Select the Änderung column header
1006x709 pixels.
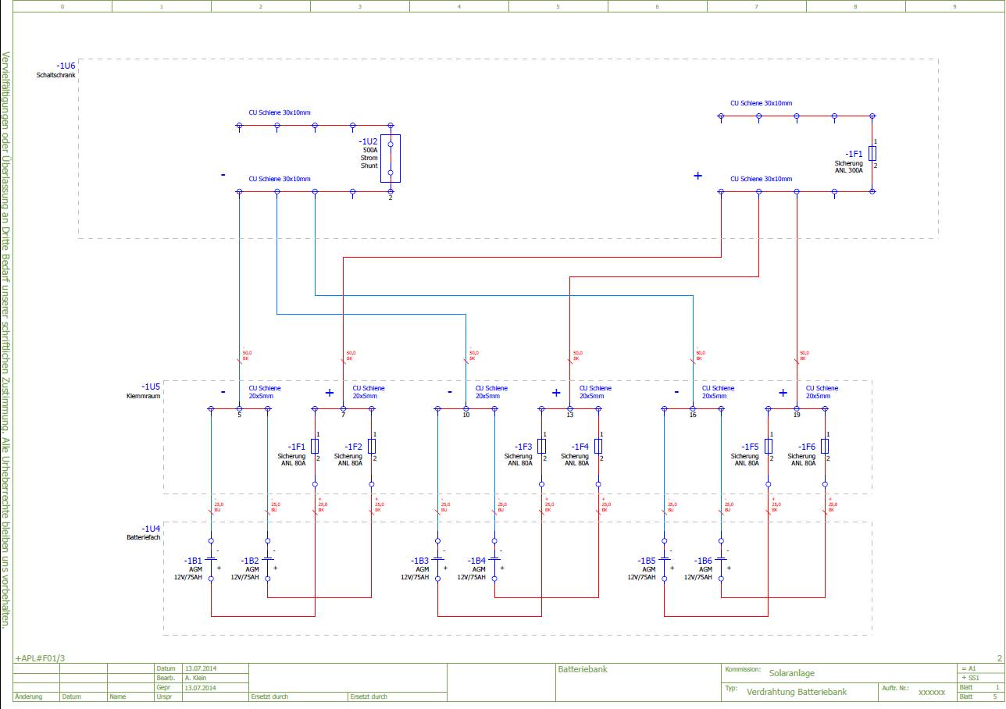pyautogui.click(x=28, y=697)
